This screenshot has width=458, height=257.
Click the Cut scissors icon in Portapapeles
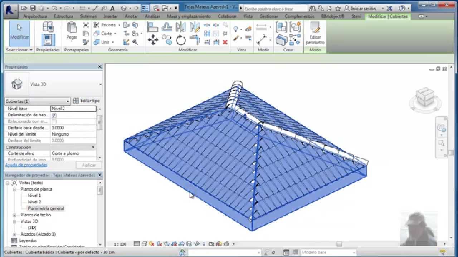(86, 25)
